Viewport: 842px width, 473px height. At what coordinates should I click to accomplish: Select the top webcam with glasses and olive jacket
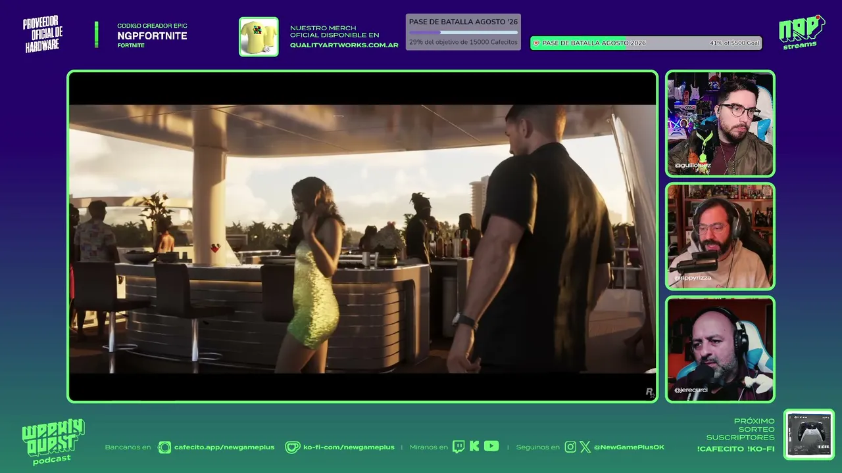(x=720, y=124)
